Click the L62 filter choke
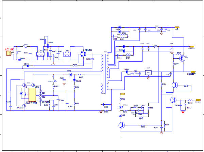 pos(67,55)
